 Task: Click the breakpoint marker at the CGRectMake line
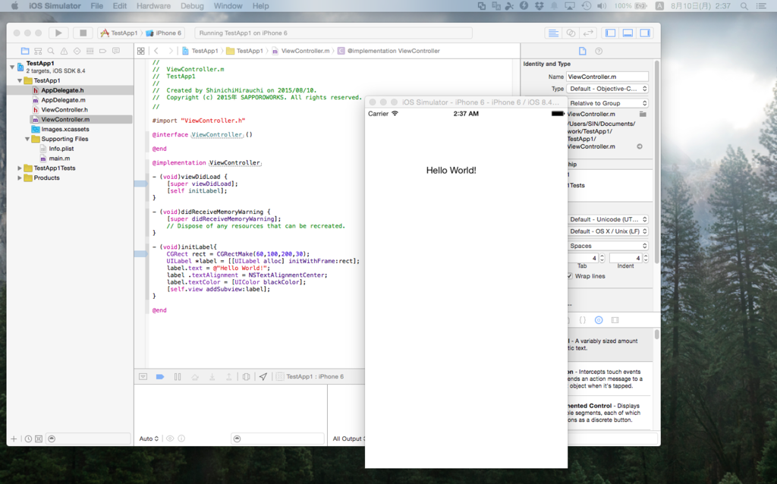pos(140,254)
